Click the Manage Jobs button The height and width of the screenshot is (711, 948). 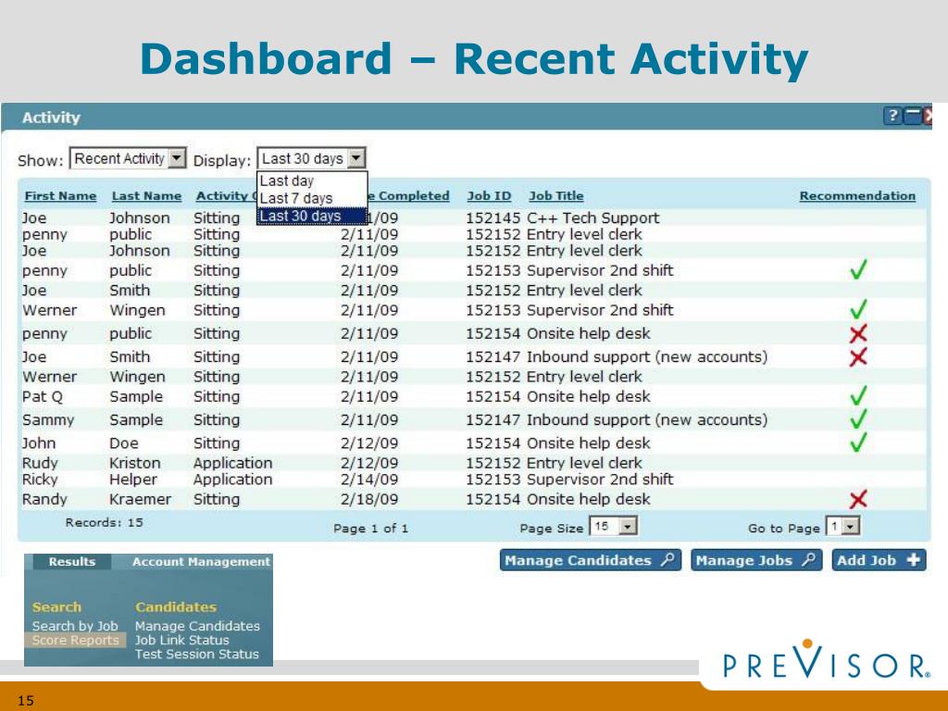point(755,560)
